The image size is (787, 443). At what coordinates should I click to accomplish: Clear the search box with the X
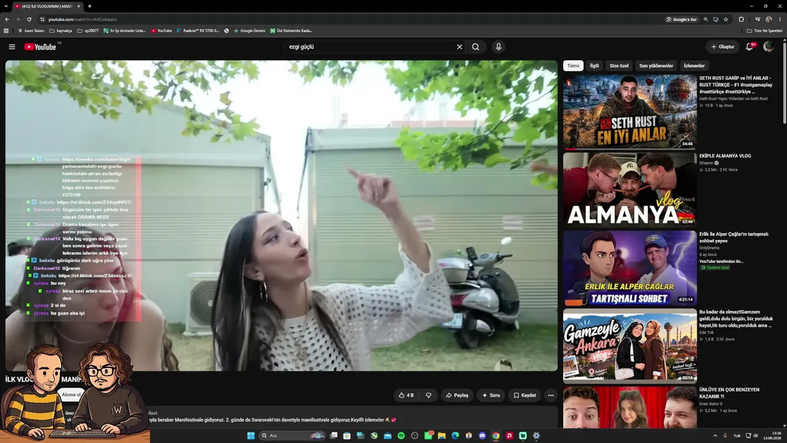(x=459, y=47)
